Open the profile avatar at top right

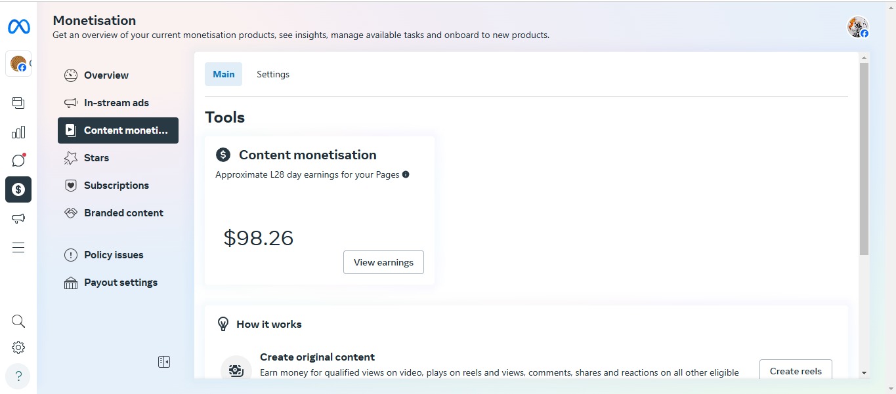click(x=857, y=26)
